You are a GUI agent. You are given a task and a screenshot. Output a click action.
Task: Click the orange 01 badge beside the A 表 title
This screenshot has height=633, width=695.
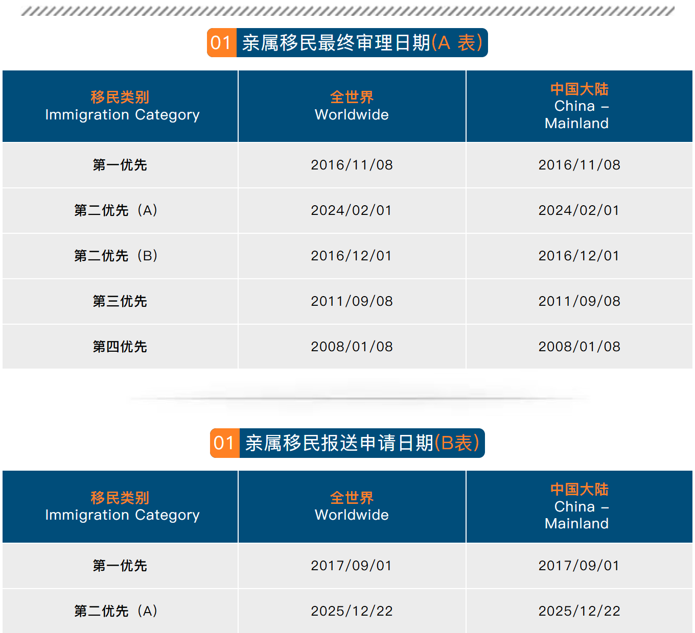point(221,43)
